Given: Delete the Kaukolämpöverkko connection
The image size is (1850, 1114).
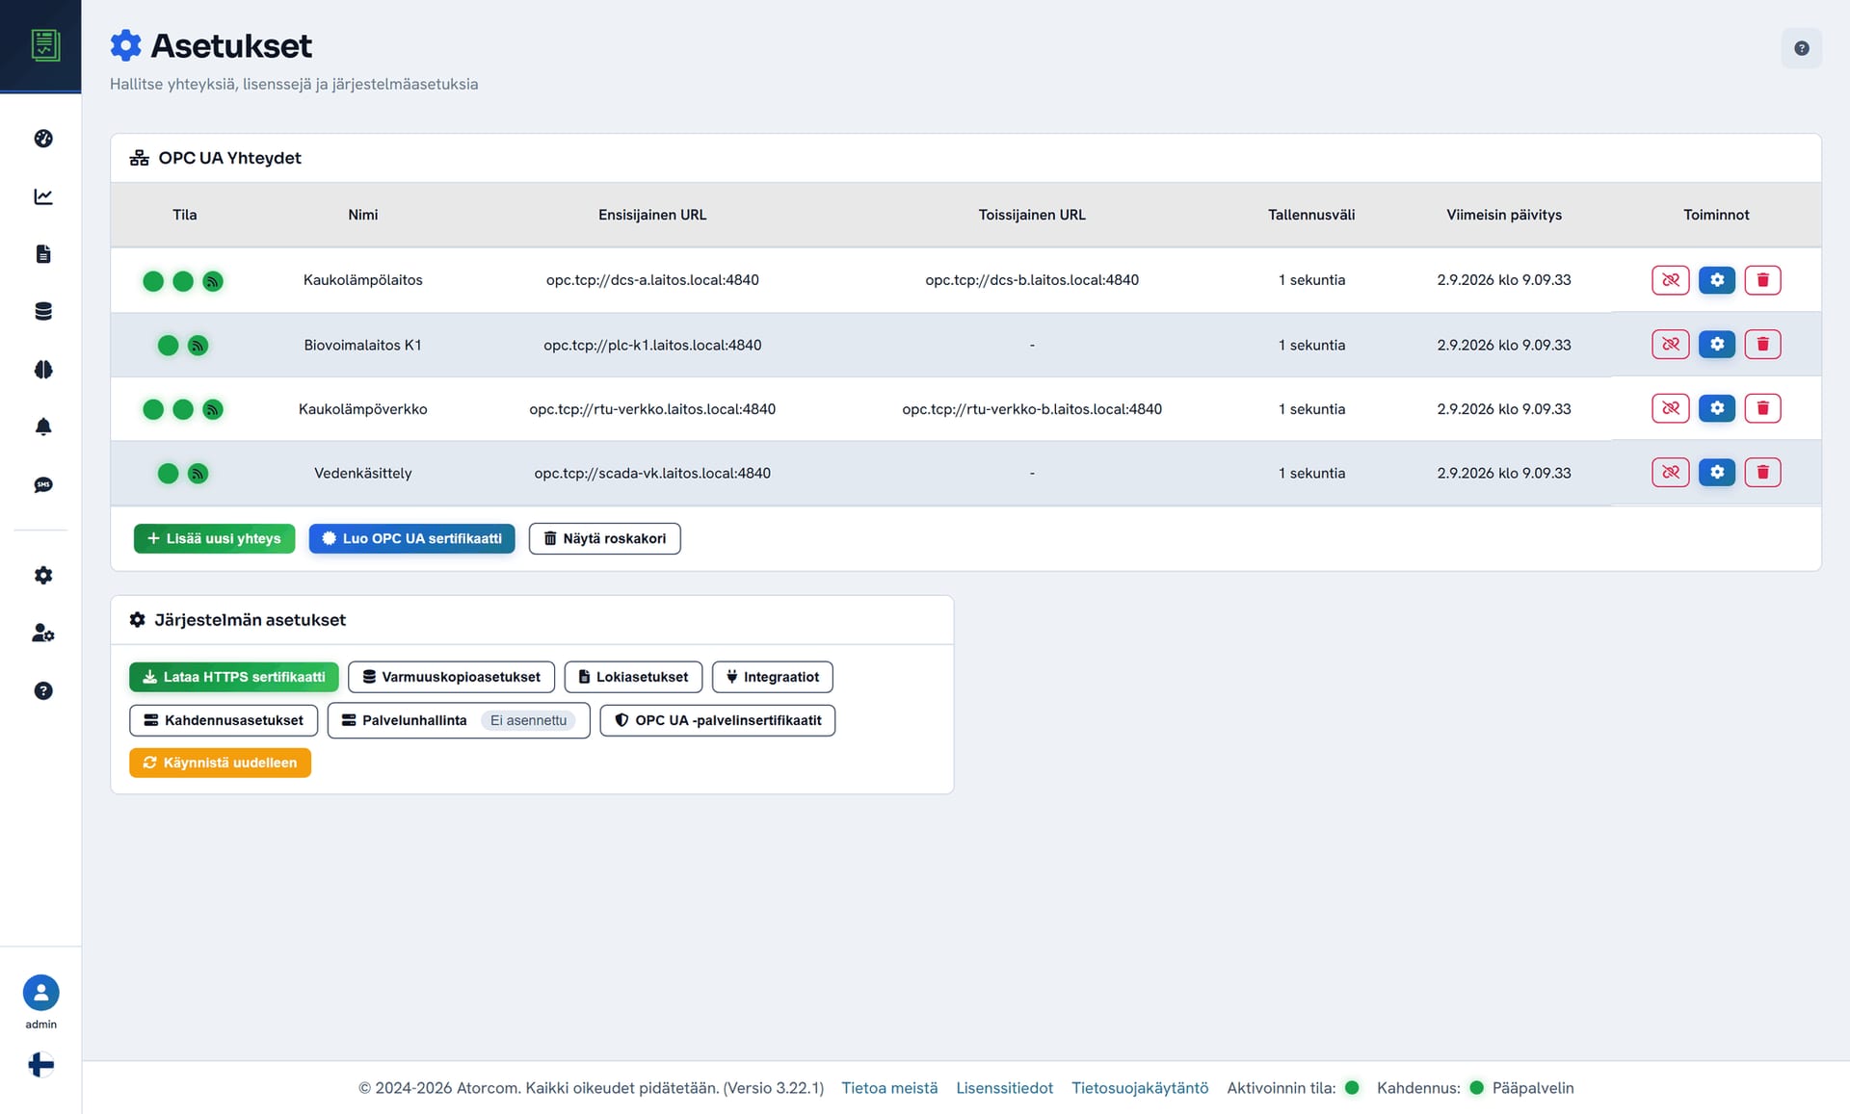Looking at the screenshot, I should click(1763, 408).
